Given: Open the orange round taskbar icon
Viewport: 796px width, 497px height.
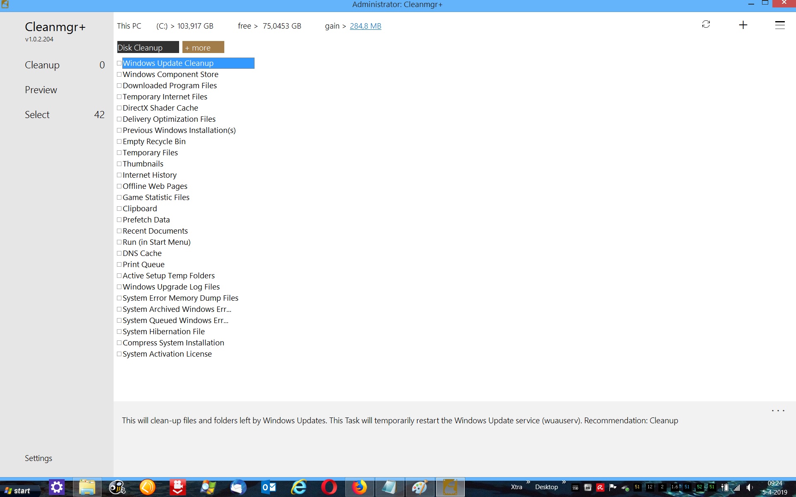Looking at the screenshot, I should click(148, 487).
